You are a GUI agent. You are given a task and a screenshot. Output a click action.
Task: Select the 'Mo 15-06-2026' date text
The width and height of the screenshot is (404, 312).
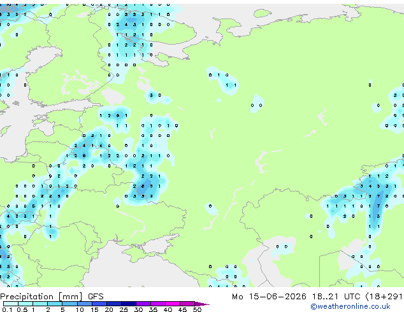[x=269, y=297]
